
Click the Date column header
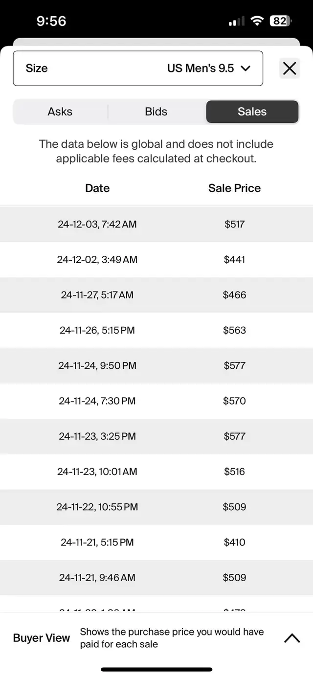[97, 188]
